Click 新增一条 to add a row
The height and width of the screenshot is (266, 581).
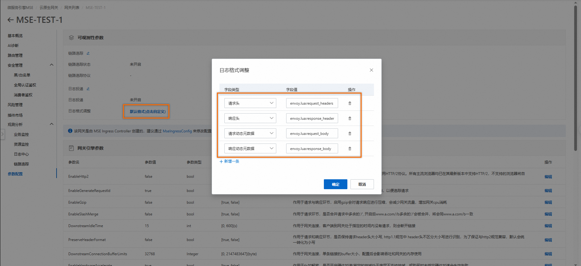[229, 161]
